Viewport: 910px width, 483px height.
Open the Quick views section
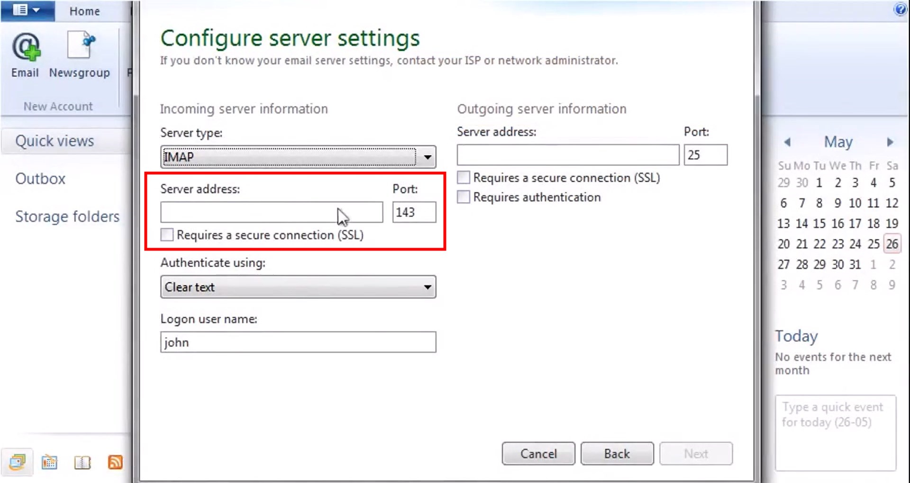[54, 141]
